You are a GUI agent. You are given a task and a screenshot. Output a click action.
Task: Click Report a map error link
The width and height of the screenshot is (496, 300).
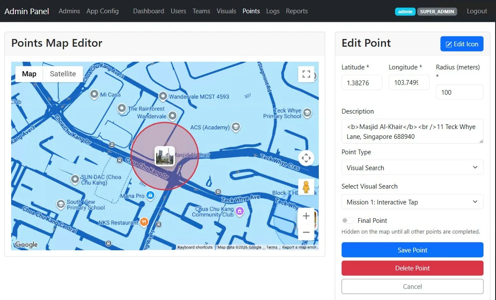(x=299, y=247)
